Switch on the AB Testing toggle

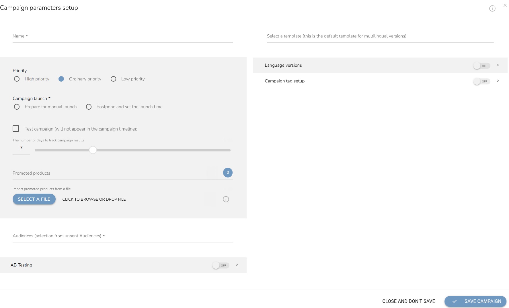(221, 265)
